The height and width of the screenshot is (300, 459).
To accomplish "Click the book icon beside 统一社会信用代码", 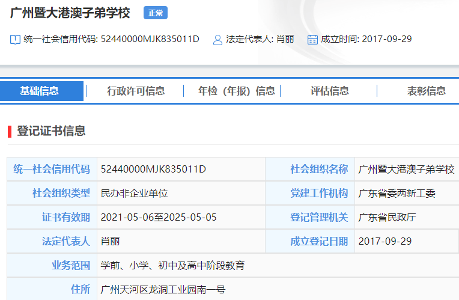I will pos(15,39).
